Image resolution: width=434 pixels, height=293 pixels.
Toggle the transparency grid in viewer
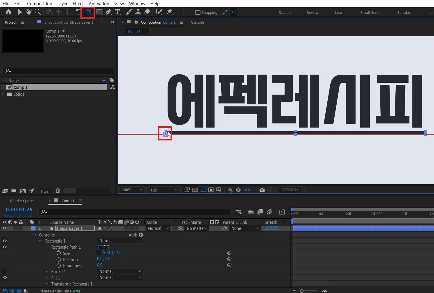pos(195,190)
